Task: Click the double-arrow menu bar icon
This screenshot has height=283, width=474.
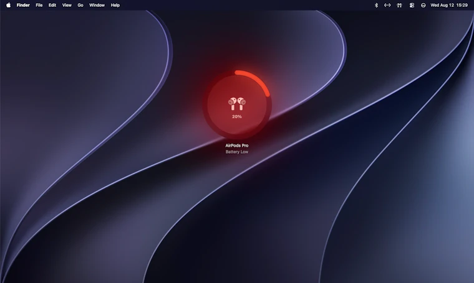Action: point(387,5)
